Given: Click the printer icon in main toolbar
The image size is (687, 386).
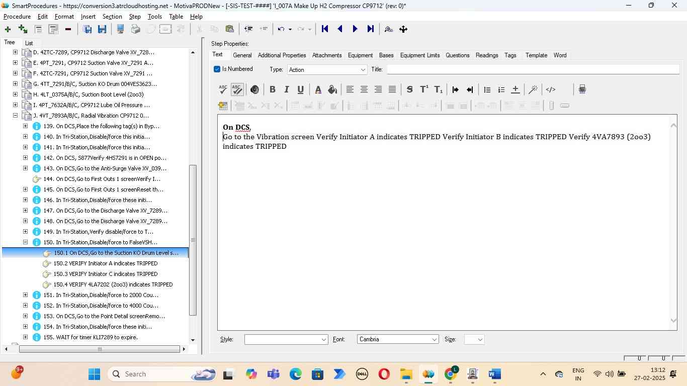Looking at the screenshot, I should click(x=135, y=29).
